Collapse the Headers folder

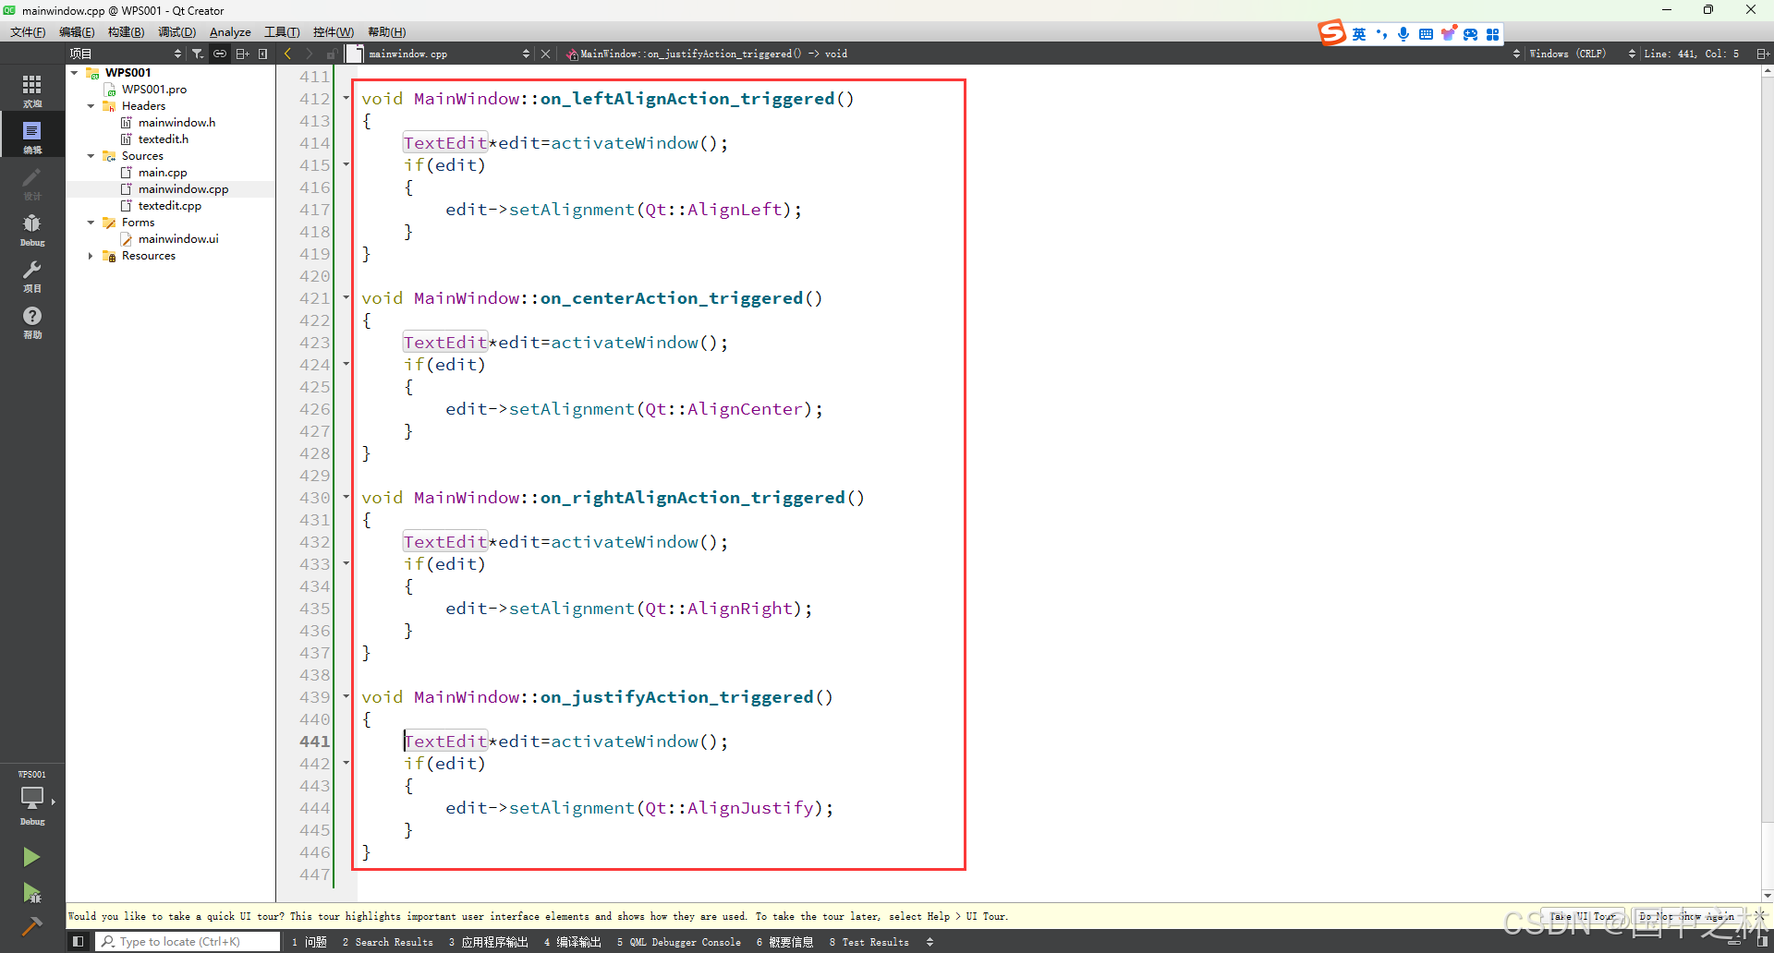tap(91, 106)
